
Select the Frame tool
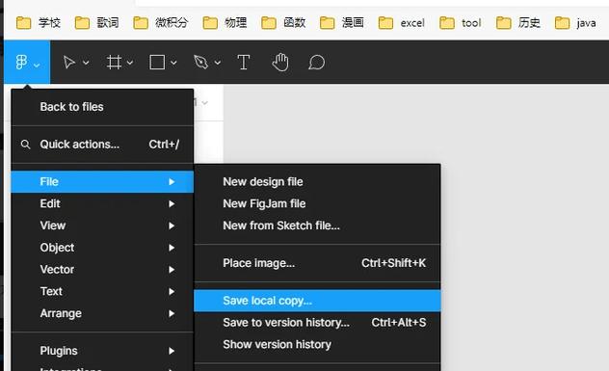114,63
